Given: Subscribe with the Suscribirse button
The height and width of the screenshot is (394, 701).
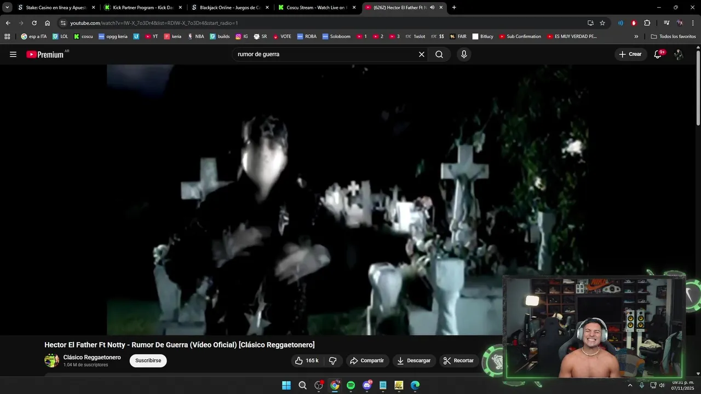Looking at the screenshot, I should [x=148, y=361].
